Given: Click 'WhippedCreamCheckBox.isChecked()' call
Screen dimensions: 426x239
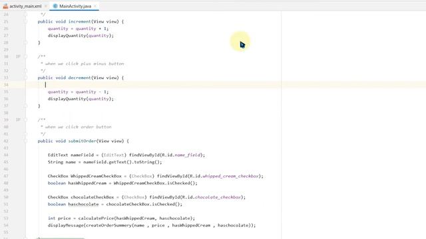Looking at the screenshot, I should [x=154, y=183].
